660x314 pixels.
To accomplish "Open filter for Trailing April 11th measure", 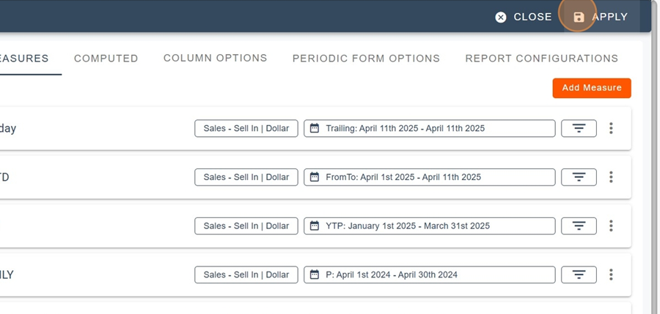I will click(x=579, y=128).
